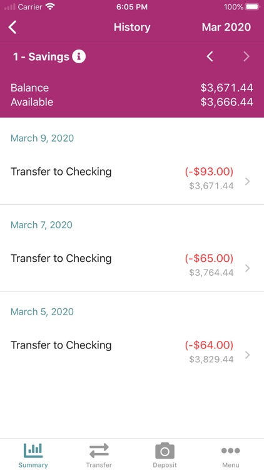Open the Transfer arrows icon
264x470 pixels.
point(99,451)
